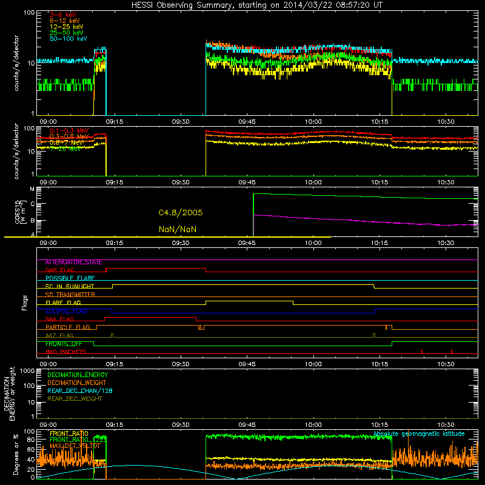The height and width of the screenshot is (485, 485).
Task: Select the 50-100 keV legend label
Action: pos(69,38)
